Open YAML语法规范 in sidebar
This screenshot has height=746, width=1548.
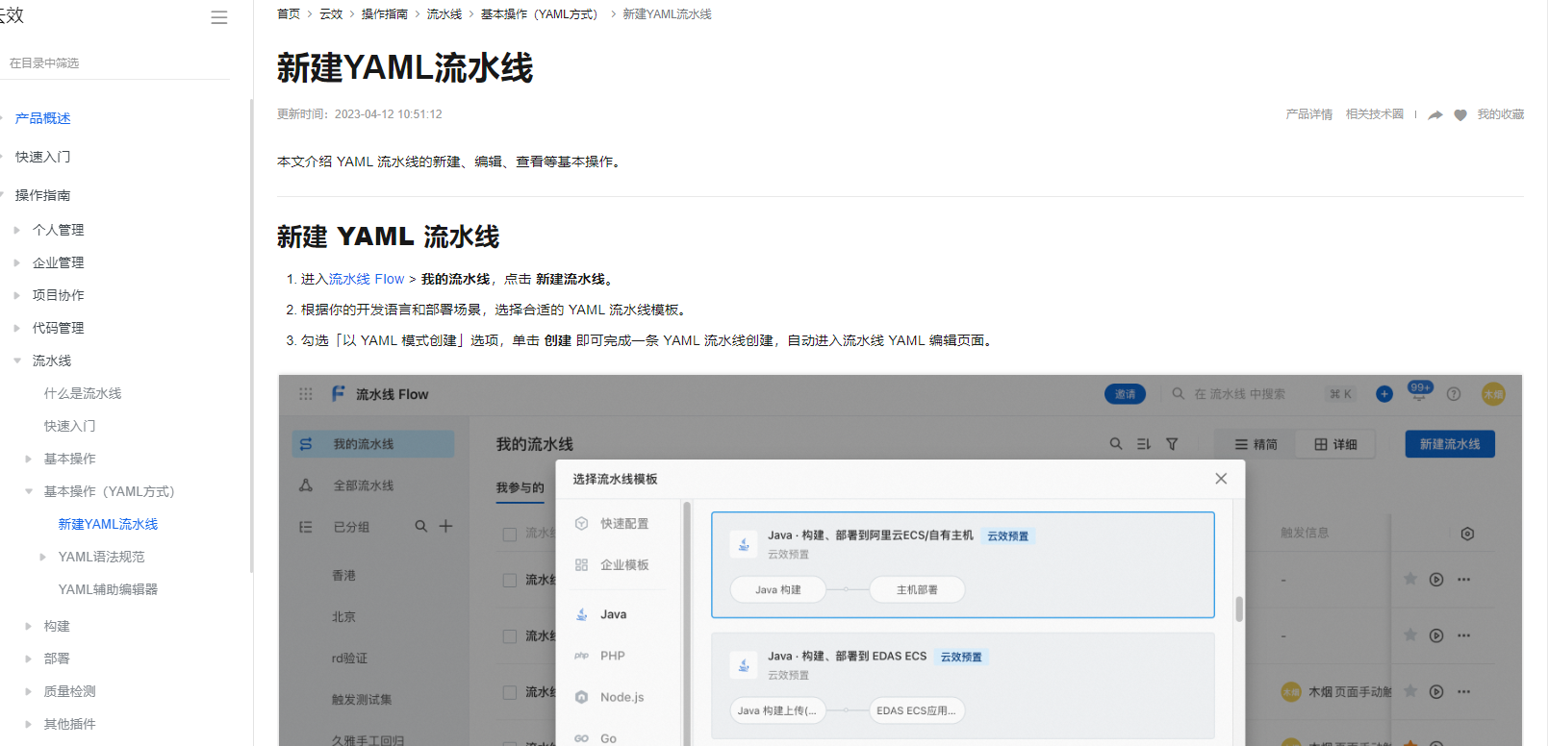tap(101, 557)
